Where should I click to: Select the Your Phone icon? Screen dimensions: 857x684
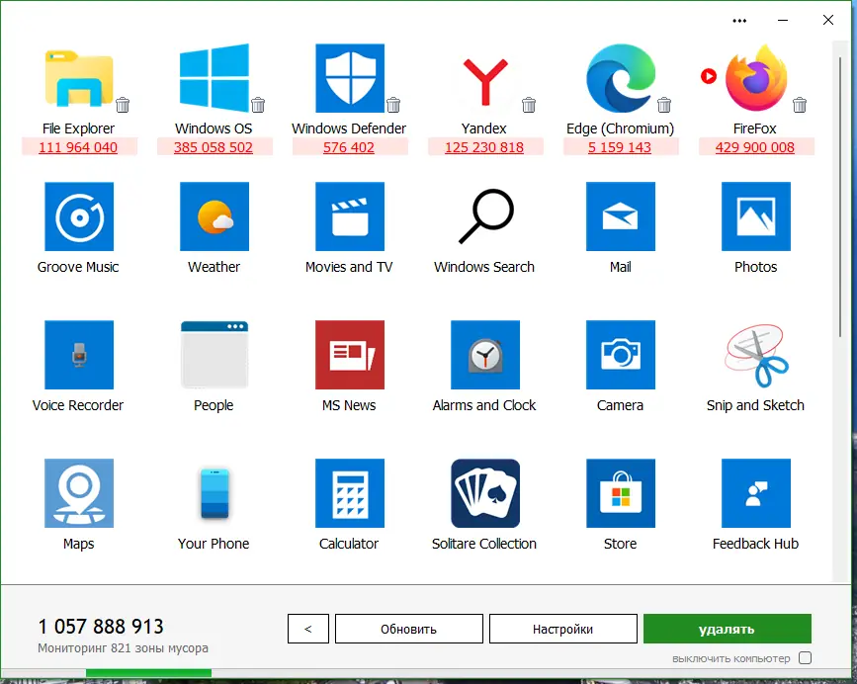214,493
